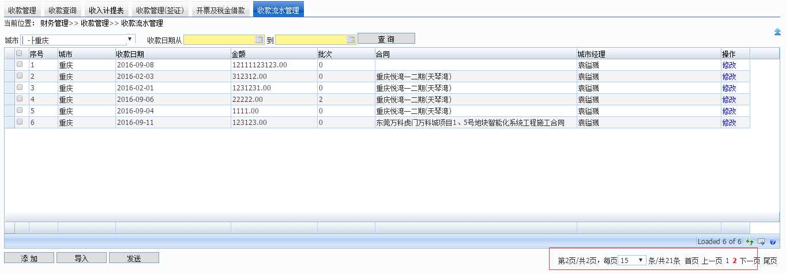786x274 pixels.
Task: Click 修改 link for the 22222.00 row
Action: [x=729, y=100]
